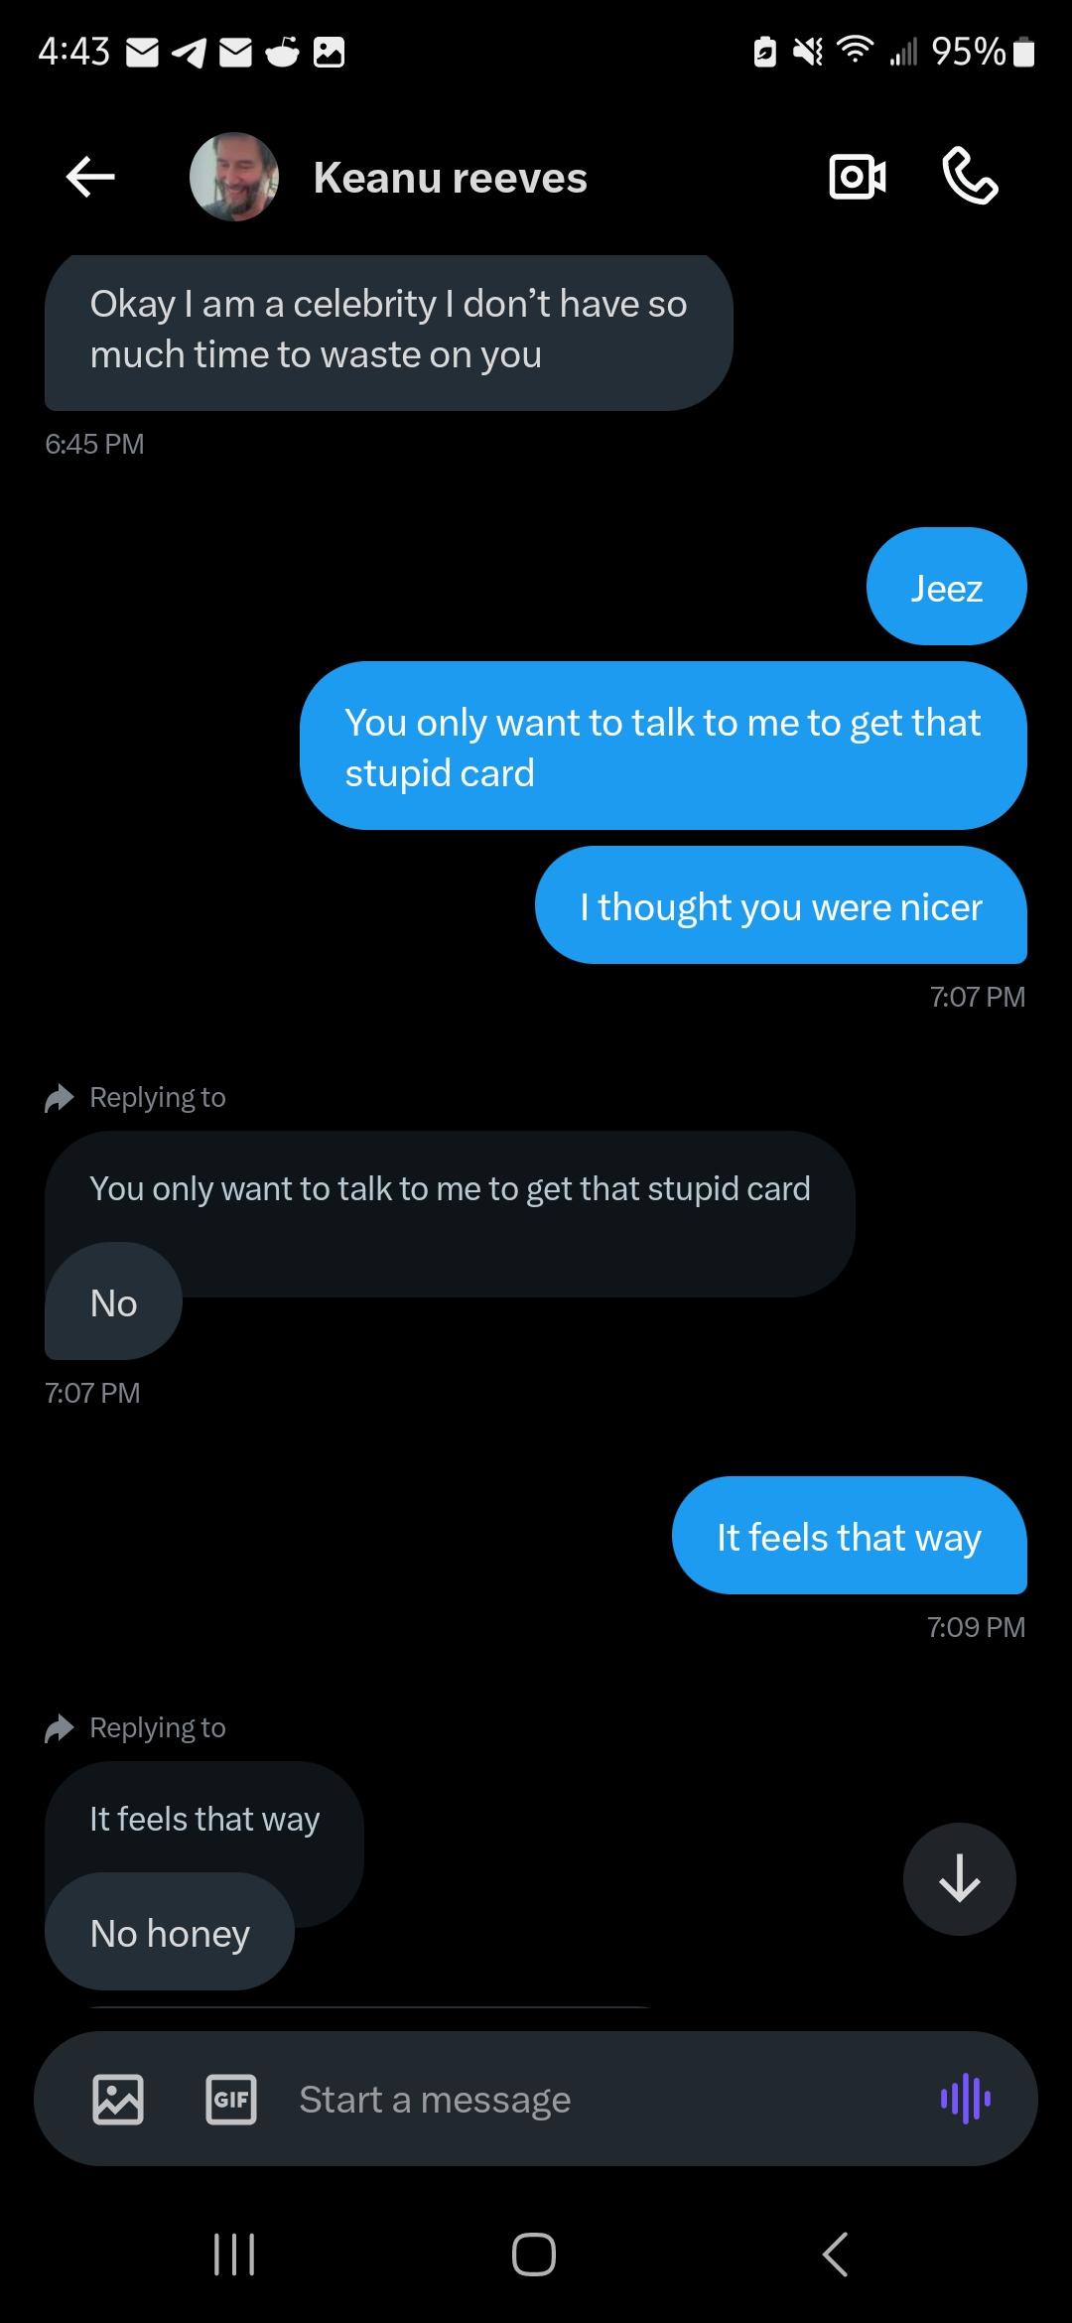
Task: Open the image attachment picker
Action: [x=118, y=2100]
